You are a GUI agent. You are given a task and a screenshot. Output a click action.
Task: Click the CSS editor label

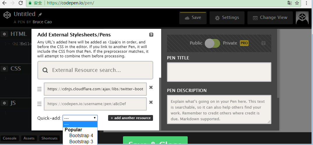pos(16,69)
